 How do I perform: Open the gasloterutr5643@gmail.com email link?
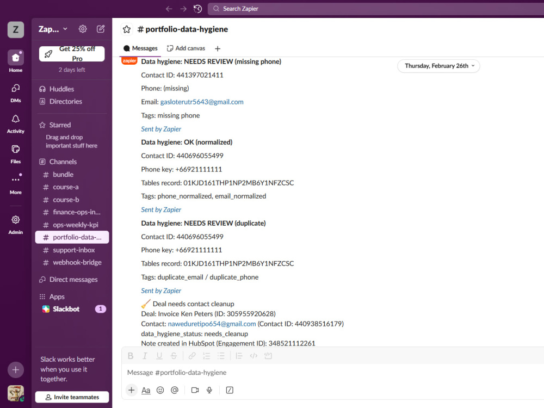tap(202, 102)
